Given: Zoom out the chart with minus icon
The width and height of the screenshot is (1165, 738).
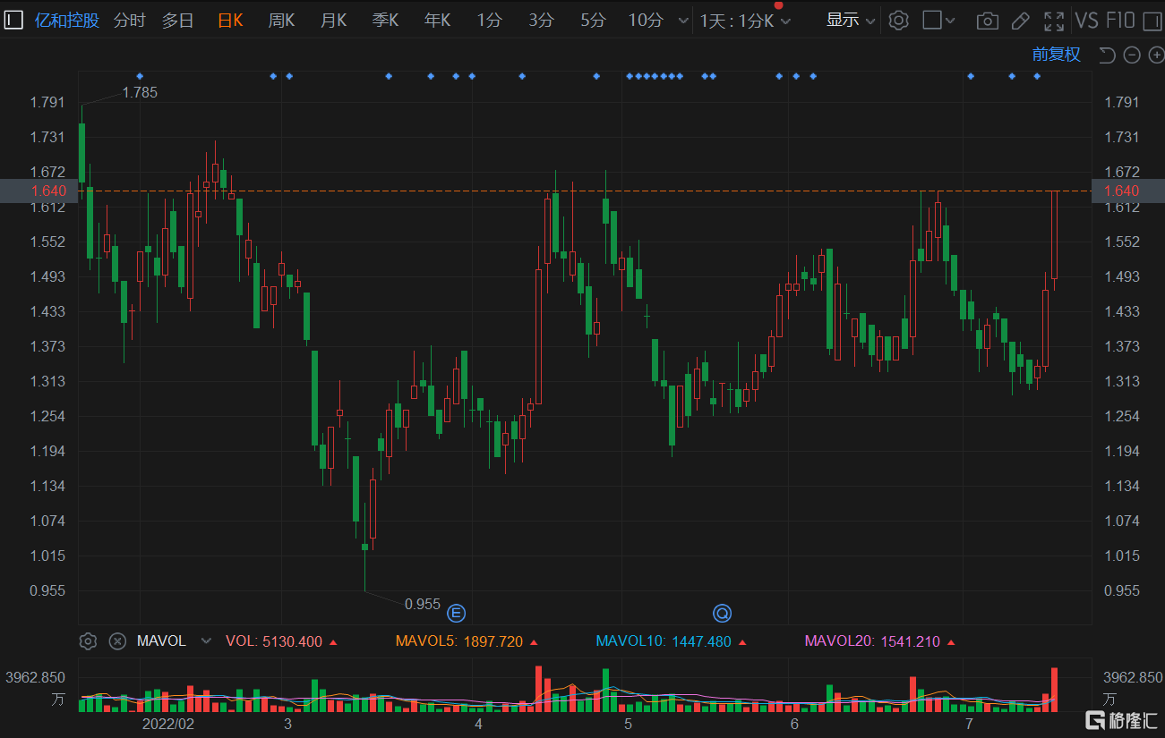Looking at the screenshot, I should (x=1132, y=55).
